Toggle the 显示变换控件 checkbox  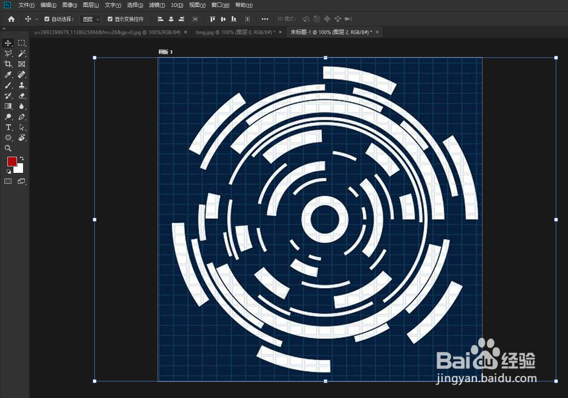[x=110, y=19]
